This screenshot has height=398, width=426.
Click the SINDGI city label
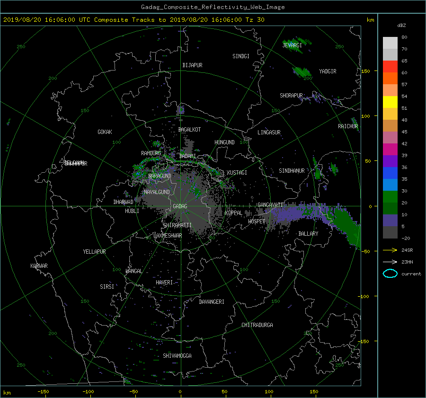(241, 56)
